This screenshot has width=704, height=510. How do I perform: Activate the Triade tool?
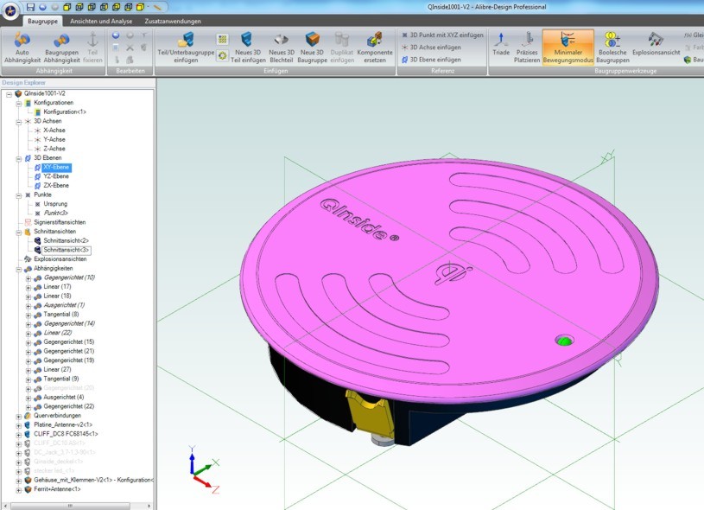coord(501,44)
